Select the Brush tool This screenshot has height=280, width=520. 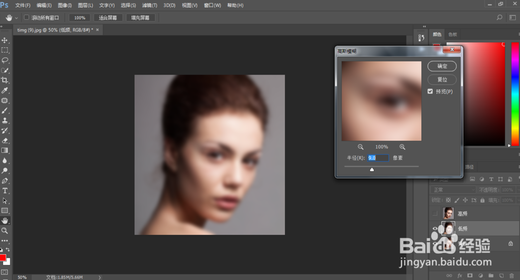click(x=5, y=110)
